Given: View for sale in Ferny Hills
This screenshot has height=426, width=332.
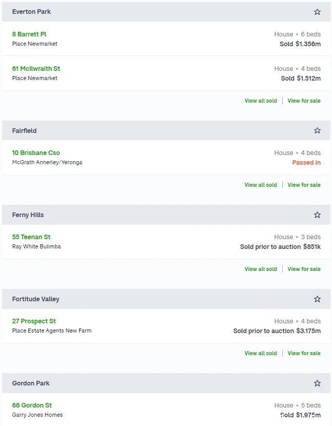Looking at the screenshot, I should (304, 269).
